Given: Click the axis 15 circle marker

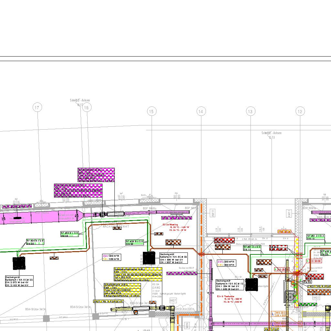Looking at the screenshot, I should (151, 112).
